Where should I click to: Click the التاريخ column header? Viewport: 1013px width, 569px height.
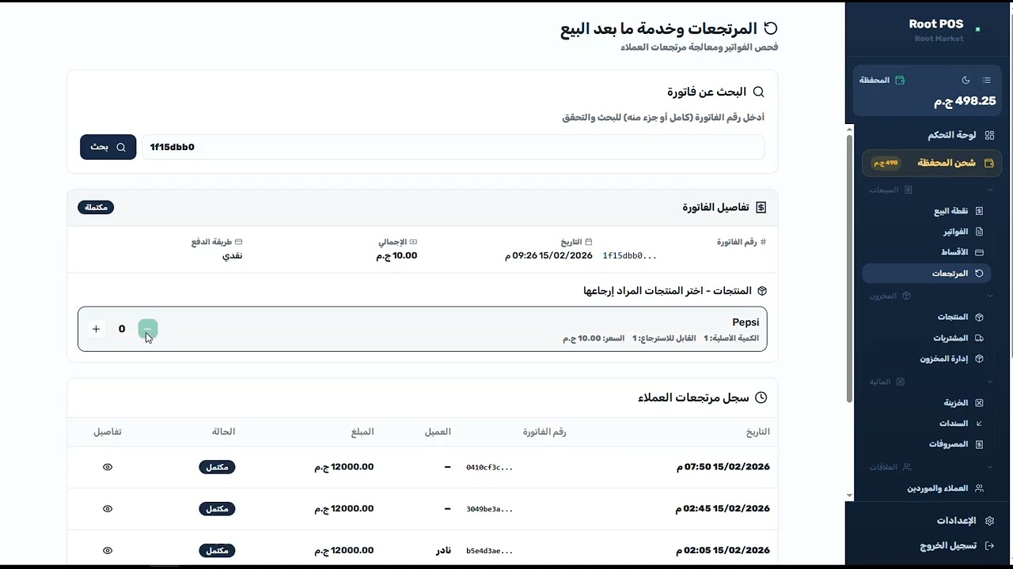pyautogui.click(x=758, y=431)
